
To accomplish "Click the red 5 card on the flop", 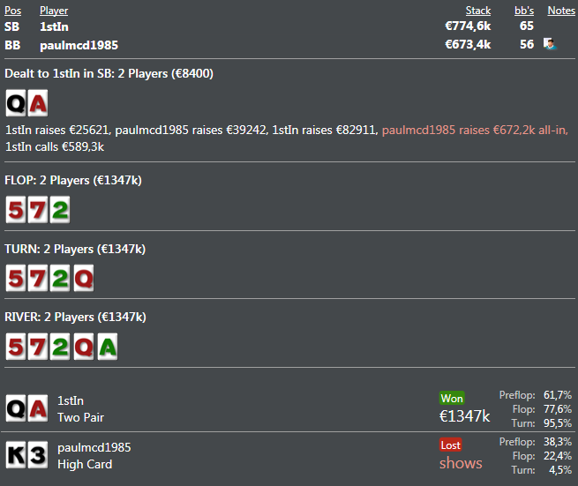I will point(16,210).
